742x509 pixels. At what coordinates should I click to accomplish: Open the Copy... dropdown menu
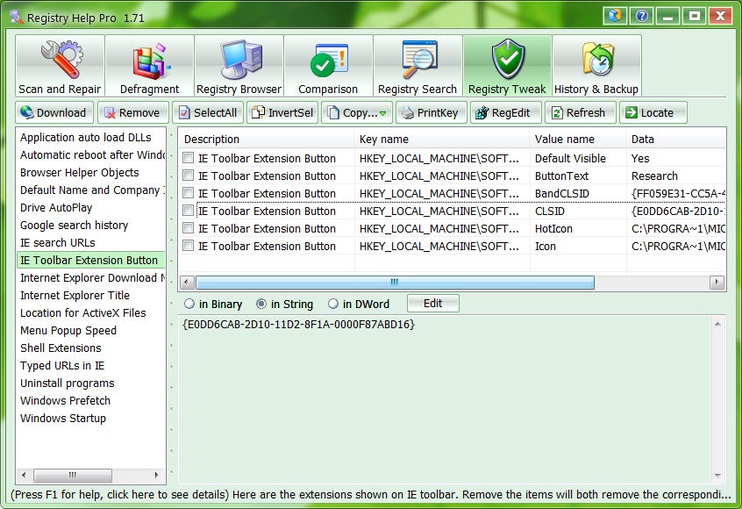tap(357, 112)
